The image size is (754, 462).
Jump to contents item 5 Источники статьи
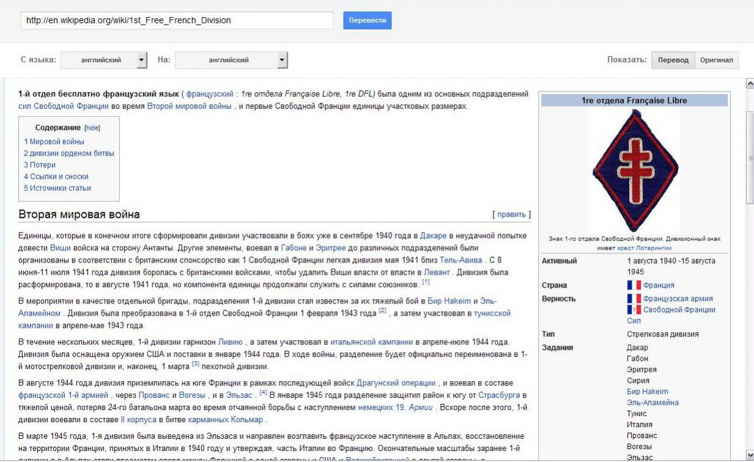[x=57, y=188]
